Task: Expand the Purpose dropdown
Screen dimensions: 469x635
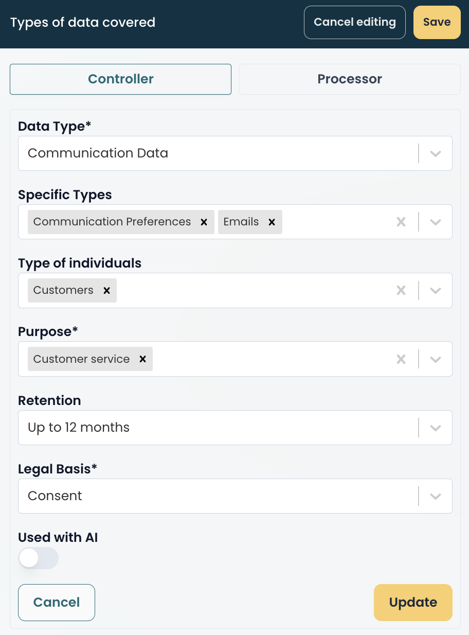Action: pyautogui.click(x=435, y=359)
